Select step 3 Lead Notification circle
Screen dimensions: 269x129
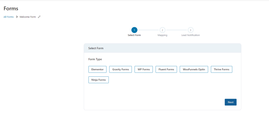(190, 30)
